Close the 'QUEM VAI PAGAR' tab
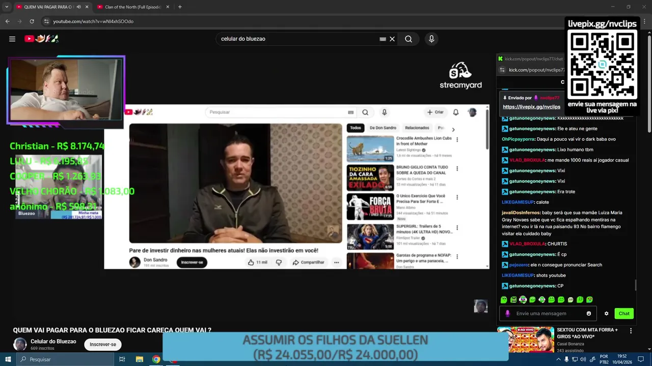This screenshot has width=652, height=366. point(87,7)
